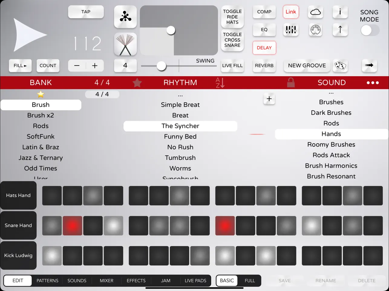Increase tempo with plus button
Screen dimensions: 389x291
click(x=95, y=66)
